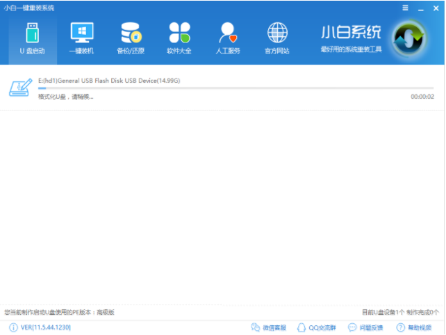The height and width of the screenshot is (335, 446).
Task: Click the WeChat icon
Action: point(255,327)
